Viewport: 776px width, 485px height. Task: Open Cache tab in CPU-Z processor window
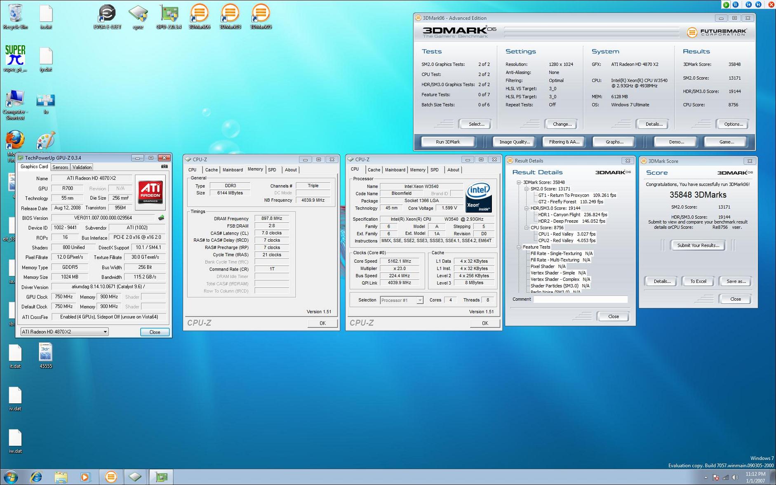tap(374, 170)
